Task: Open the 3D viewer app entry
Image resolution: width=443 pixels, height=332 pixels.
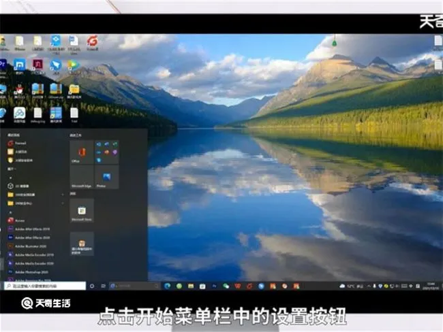Action: click(x=18, y=186)
